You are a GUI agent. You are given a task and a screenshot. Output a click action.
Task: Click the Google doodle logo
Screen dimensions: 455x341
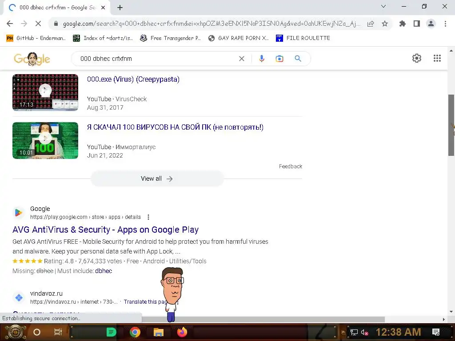[32, 59]
